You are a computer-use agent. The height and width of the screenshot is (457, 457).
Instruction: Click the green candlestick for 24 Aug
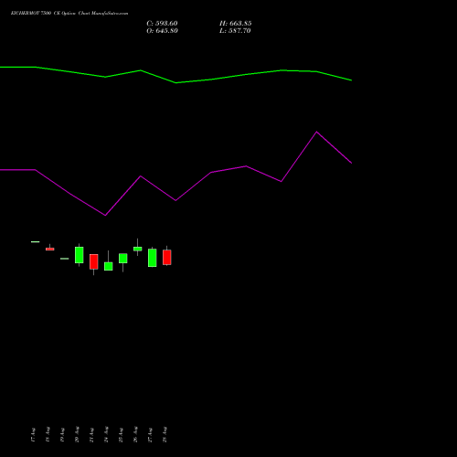click(x=109, y=266)
